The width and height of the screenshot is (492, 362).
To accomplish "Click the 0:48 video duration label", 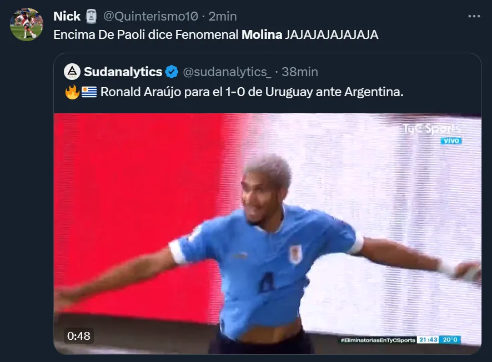I will (78, 336).
